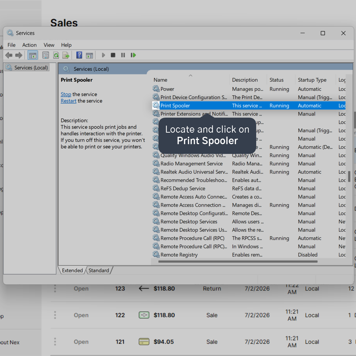Viewport: 356px width, 356px height.
Task: Click the Restart the service link
Action: pyautogui.click(x=68, y=101)
